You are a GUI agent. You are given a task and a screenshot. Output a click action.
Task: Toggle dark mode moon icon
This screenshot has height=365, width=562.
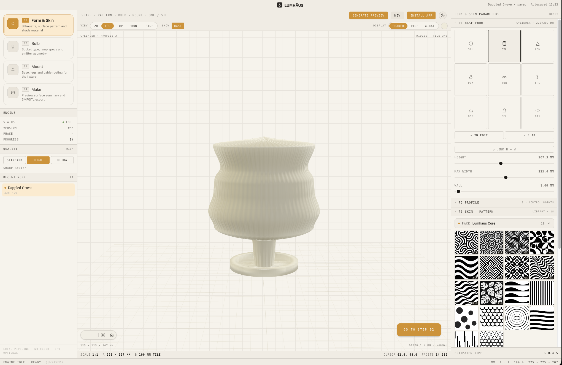tap(443, 15)
